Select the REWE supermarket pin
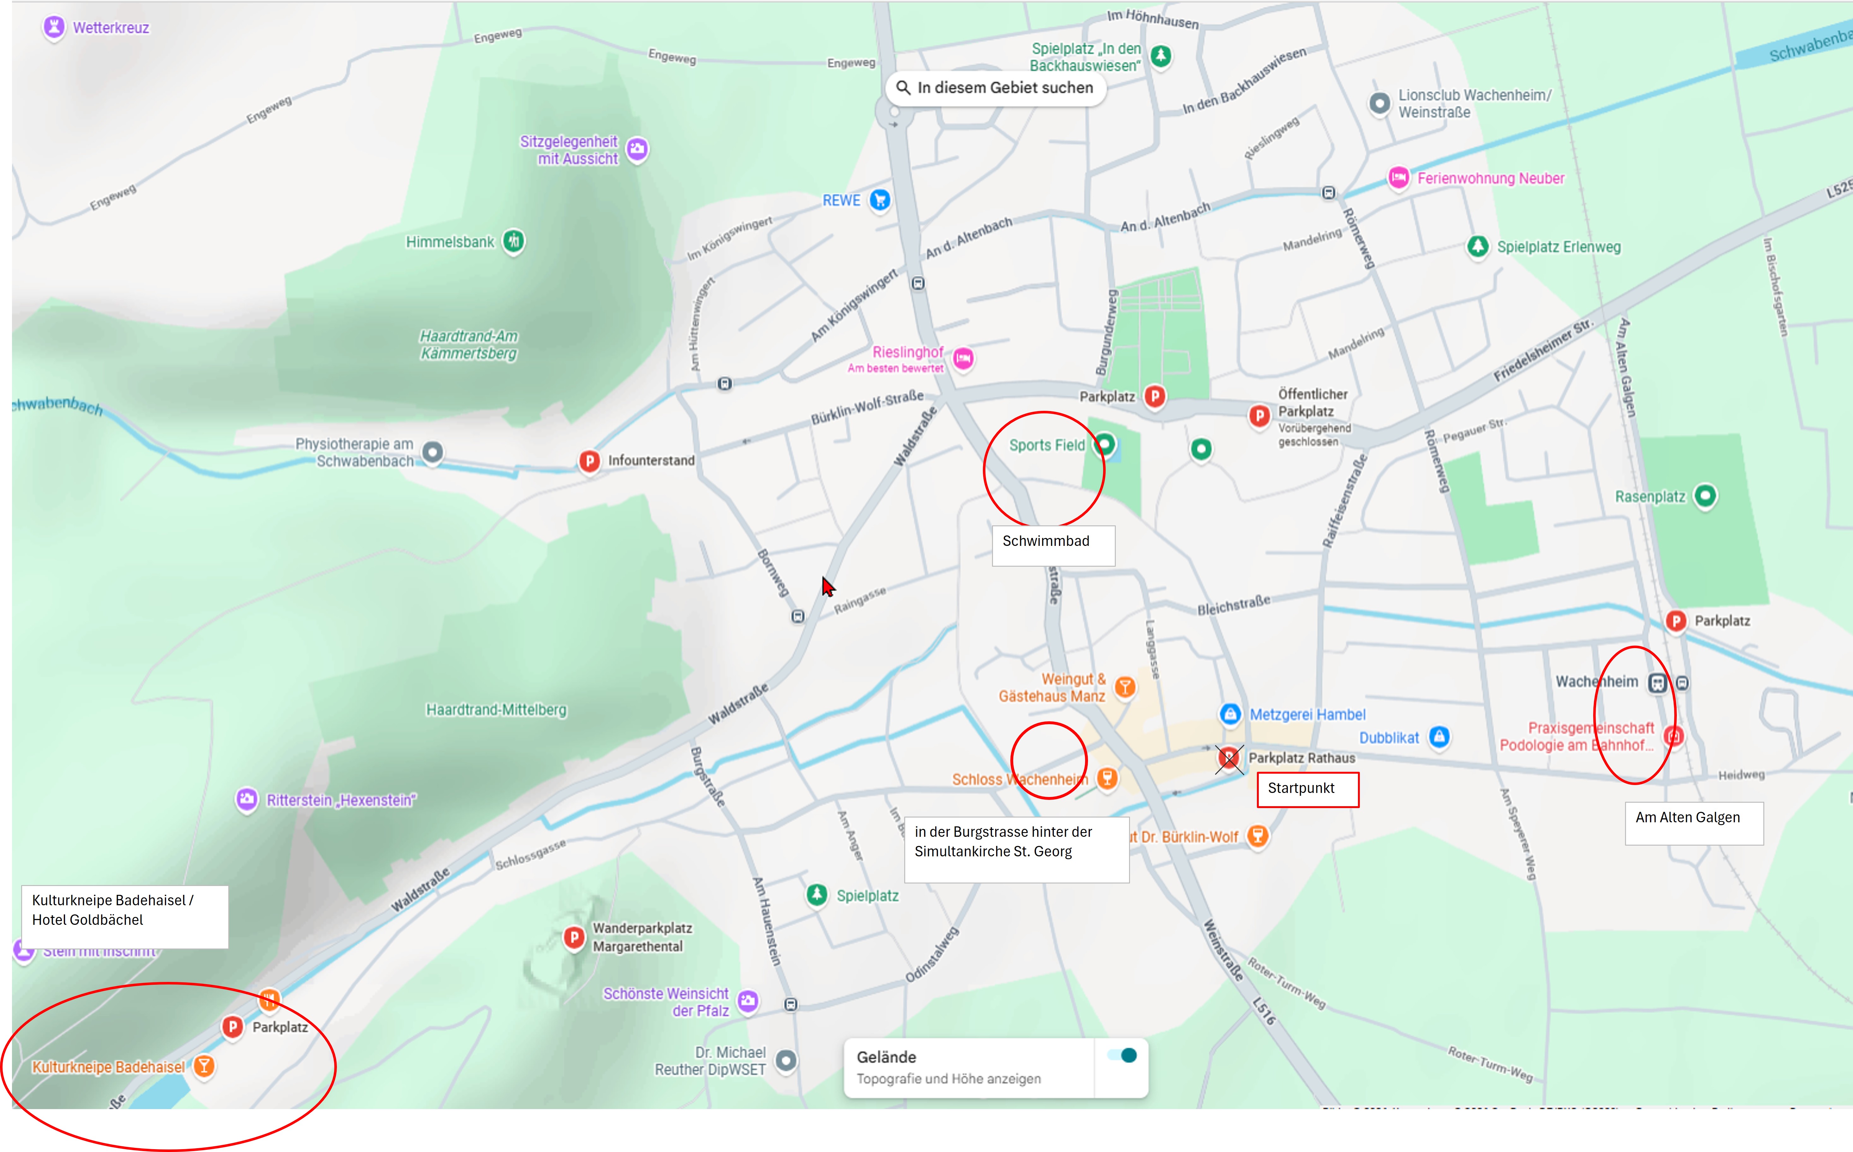 [880, 200]
